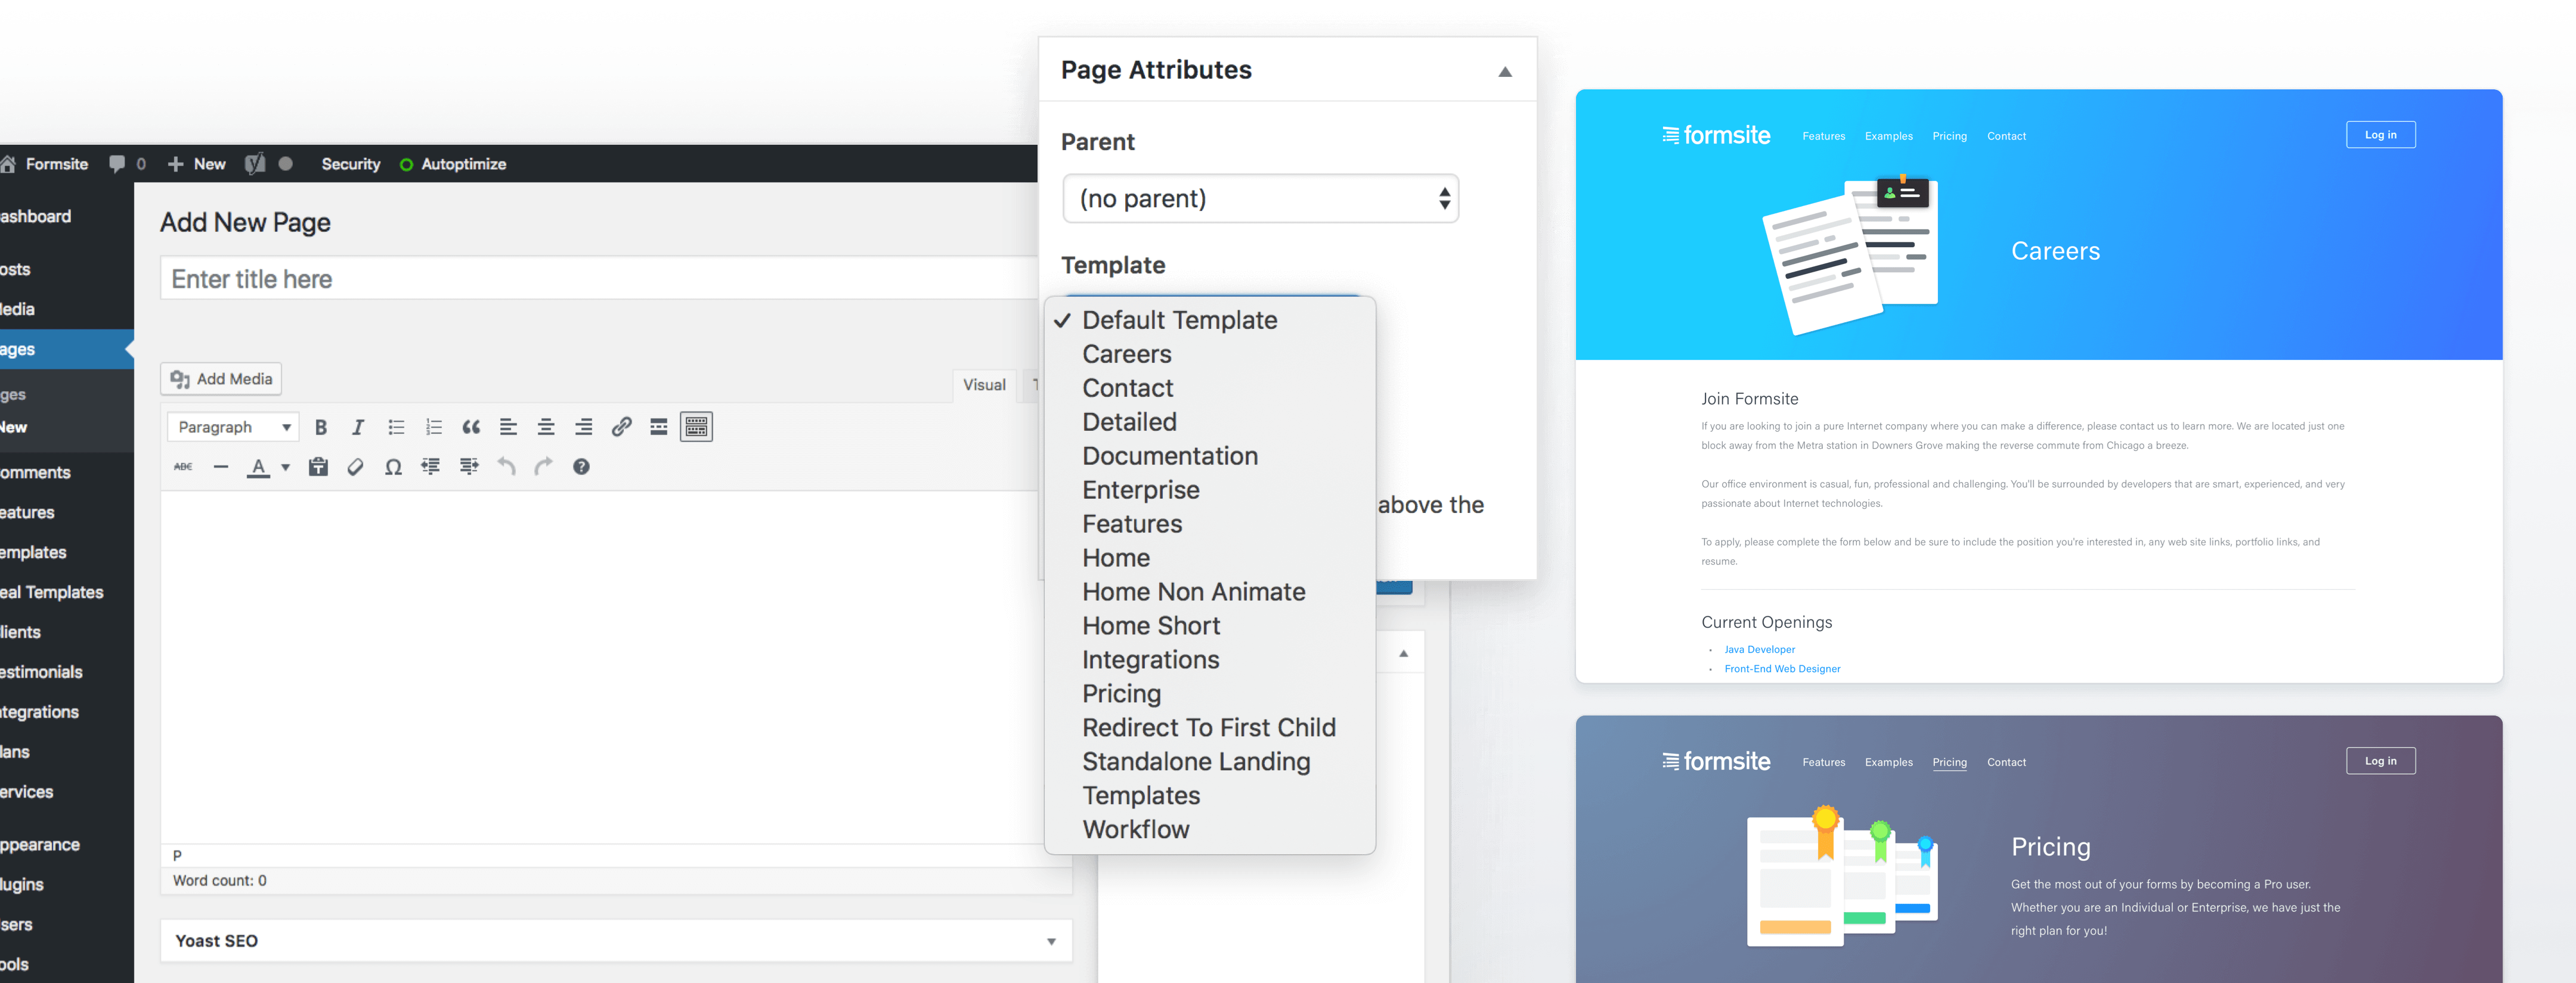The height and width of the screenshot is (983, 2576).
Task: Click the paste as text icon
Action: pos(318,468)
